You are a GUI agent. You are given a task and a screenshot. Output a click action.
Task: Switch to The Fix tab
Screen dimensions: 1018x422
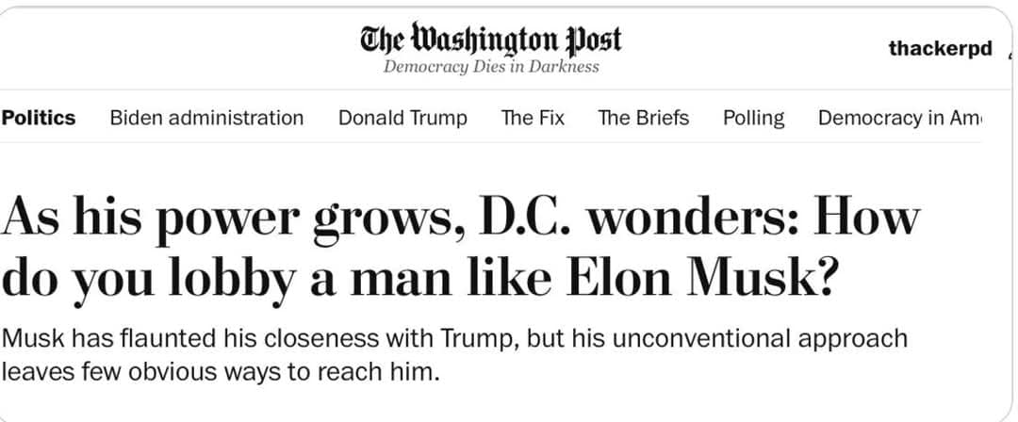click(x=533, y=118)
